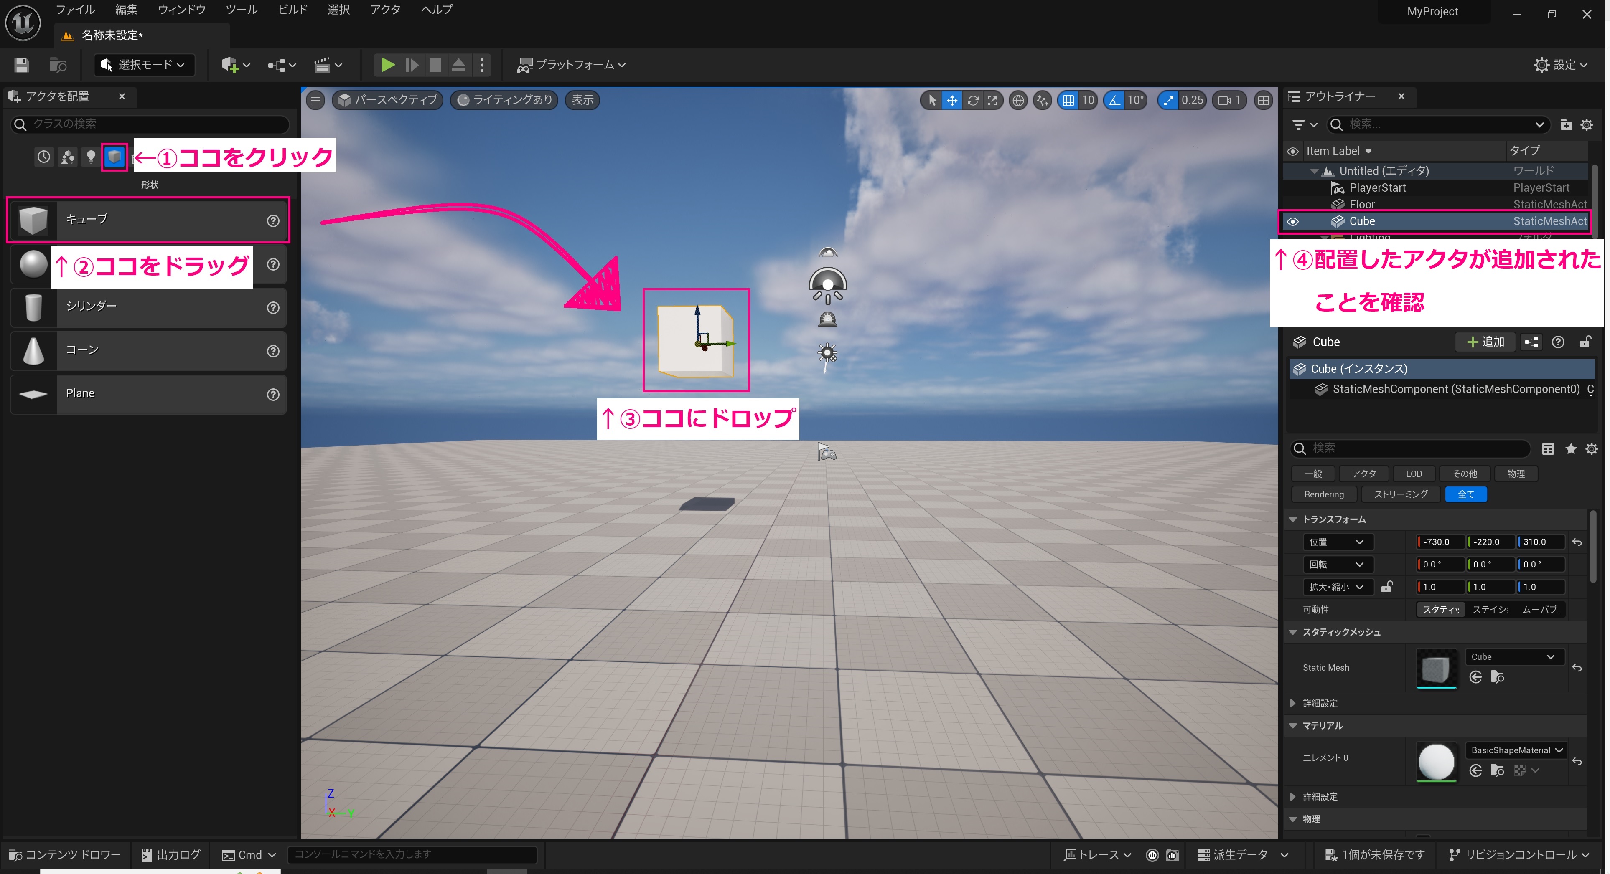Save the current level with save icon
The height and width of the screenshot is (874, 1610).
point(20,65)
